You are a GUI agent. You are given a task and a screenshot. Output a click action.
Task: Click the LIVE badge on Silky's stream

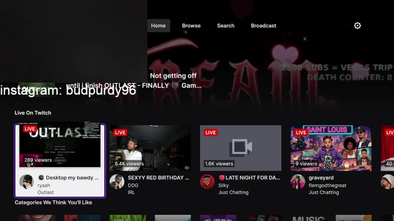[x=211, y=133]
